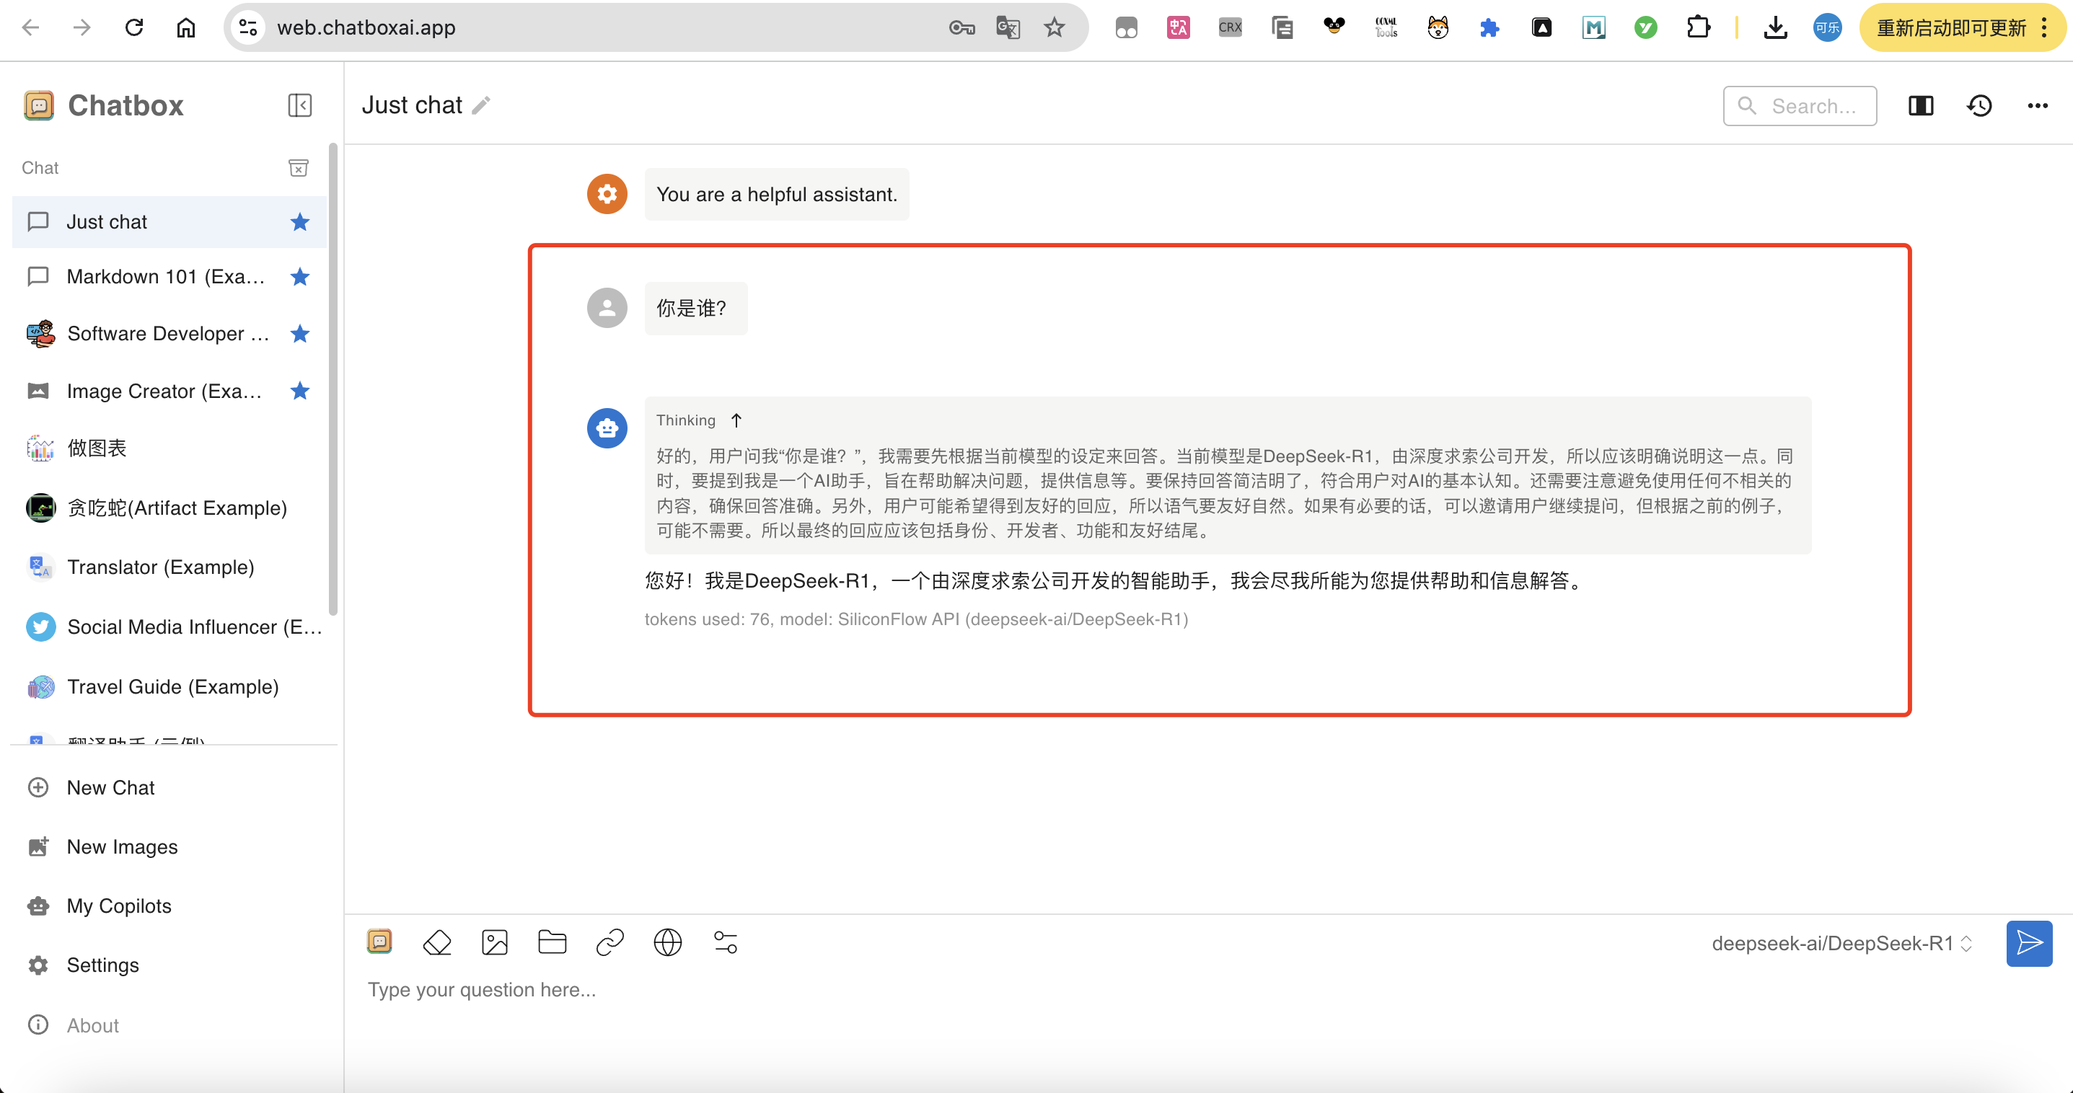Click the eraser clear-context icon
The height and width of the screenshot is (1093, 2073).
437,942
